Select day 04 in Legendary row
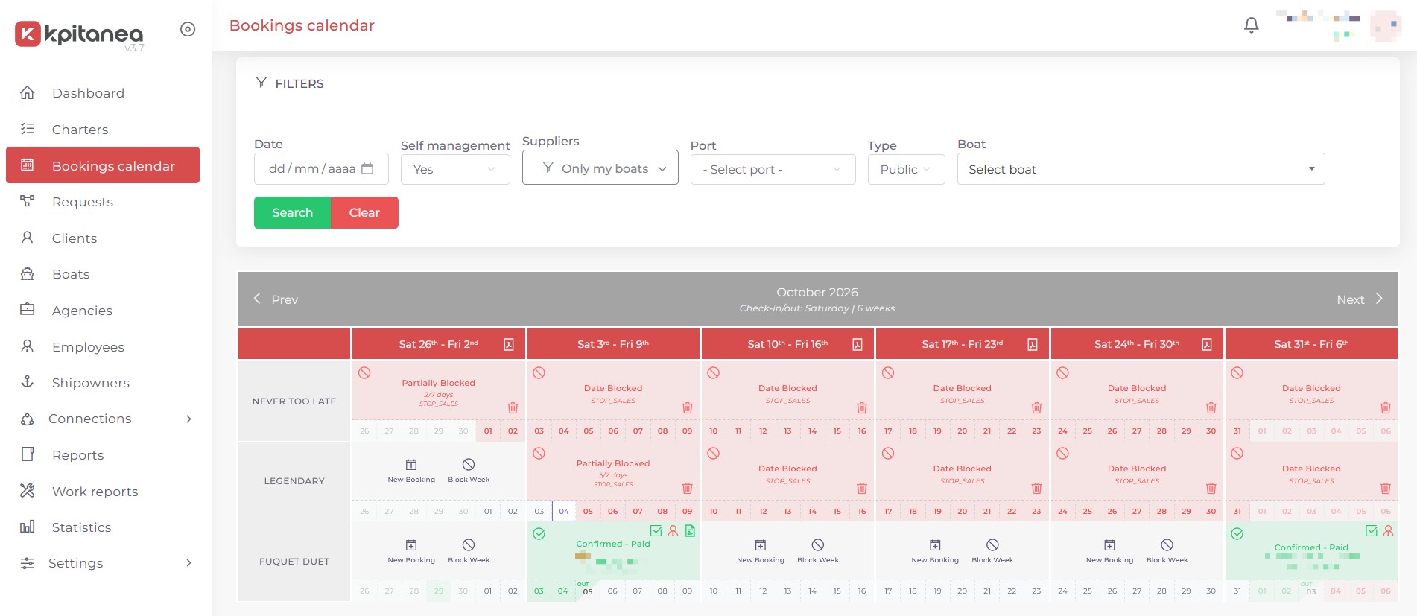Viewport: 1417px width, 616px height. (x=564, y=511)
